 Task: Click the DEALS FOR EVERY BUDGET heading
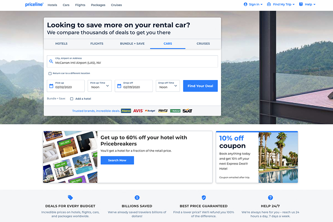tap(70, 206)
